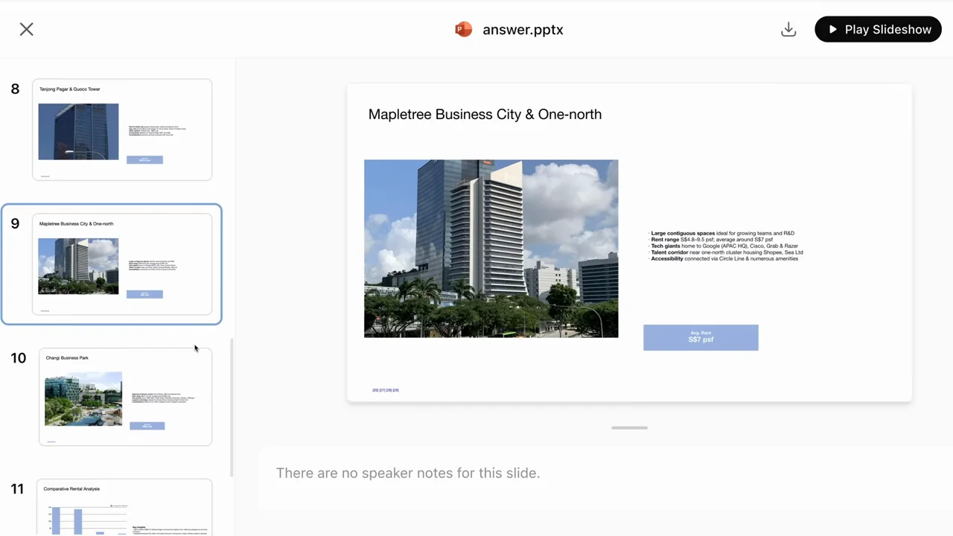Click the 'Talent corridor' bullet line

point(726,252)
